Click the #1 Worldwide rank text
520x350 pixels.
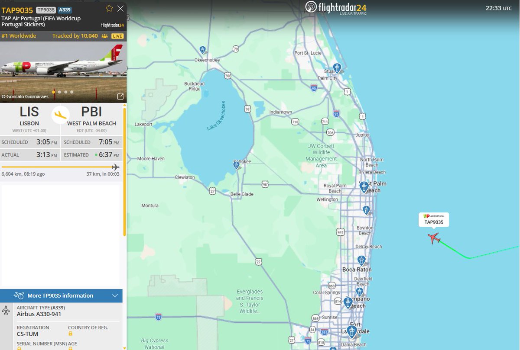click(19, 36)
